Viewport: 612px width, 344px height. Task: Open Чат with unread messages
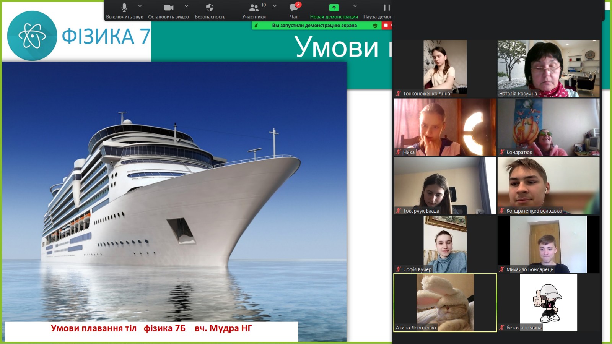[x=294, y=11]
